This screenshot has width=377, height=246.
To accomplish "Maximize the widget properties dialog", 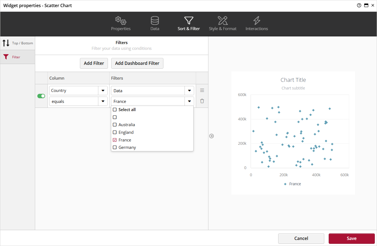I will tap(366, 5).
